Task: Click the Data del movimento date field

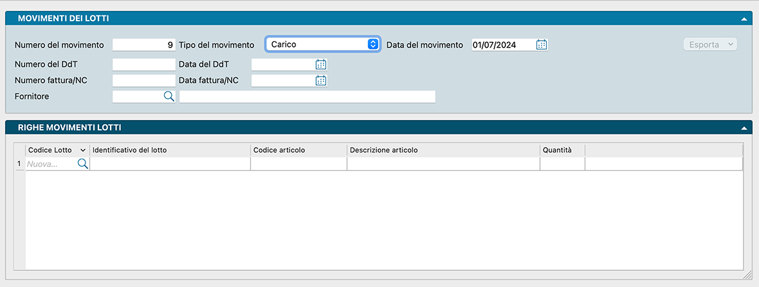Action: 502,45
